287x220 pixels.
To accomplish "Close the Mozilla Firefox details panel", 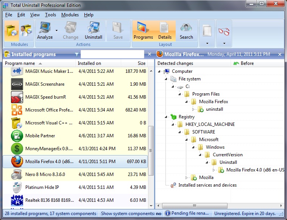I will (280, 55).
